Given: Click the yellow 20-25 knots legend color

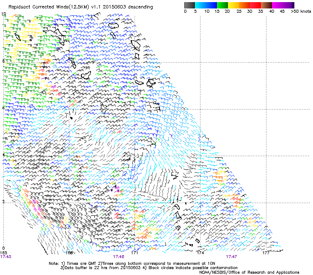Looking at the screenshot, I should 233,5.
